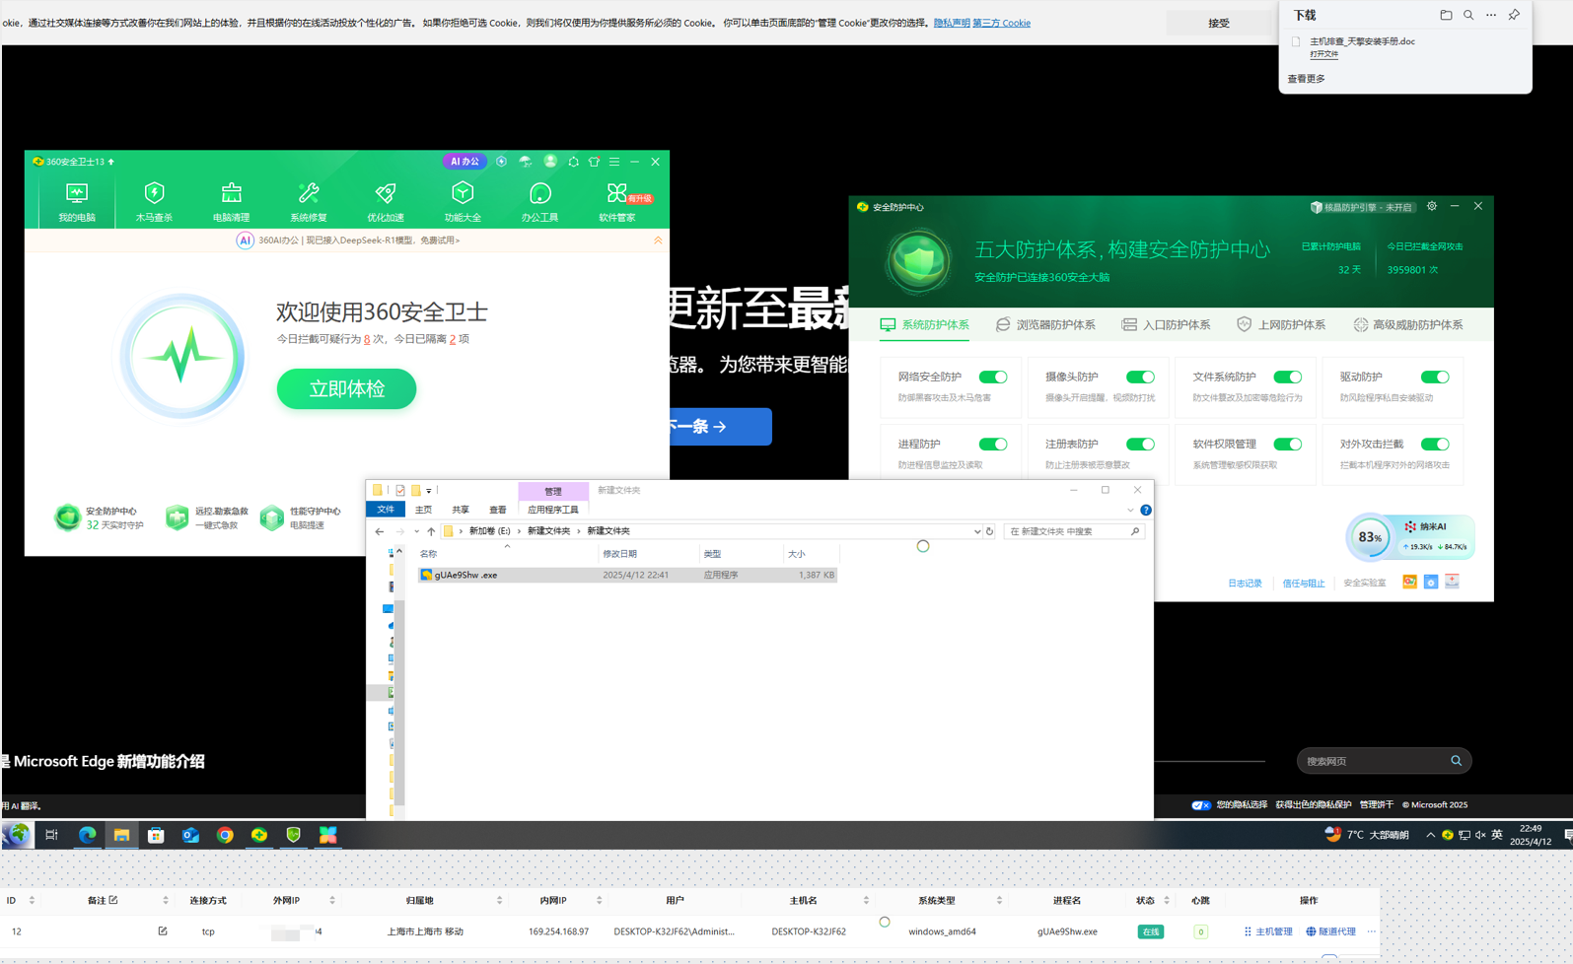The image size is (1573, 964).
Task: Toggle 驱动防护 switch
Action: 1435,377
